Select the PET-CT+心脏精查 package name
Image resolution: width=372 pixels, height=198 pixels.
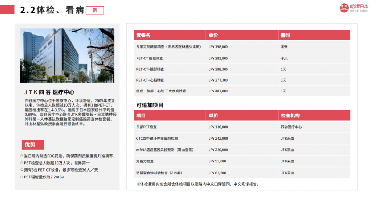pos(150,80)
